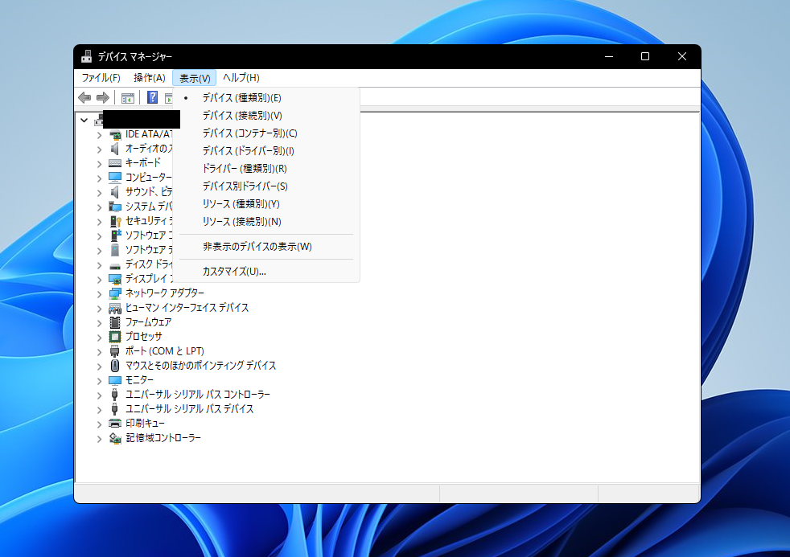Minimize the デバイス マネージャー window
This screenshot has width=790, height=557.
coord(609,56)
